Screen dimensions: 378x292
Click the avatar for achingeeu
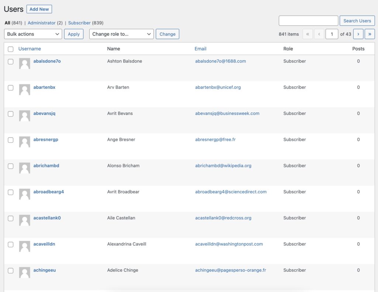[x=24, y=273]
